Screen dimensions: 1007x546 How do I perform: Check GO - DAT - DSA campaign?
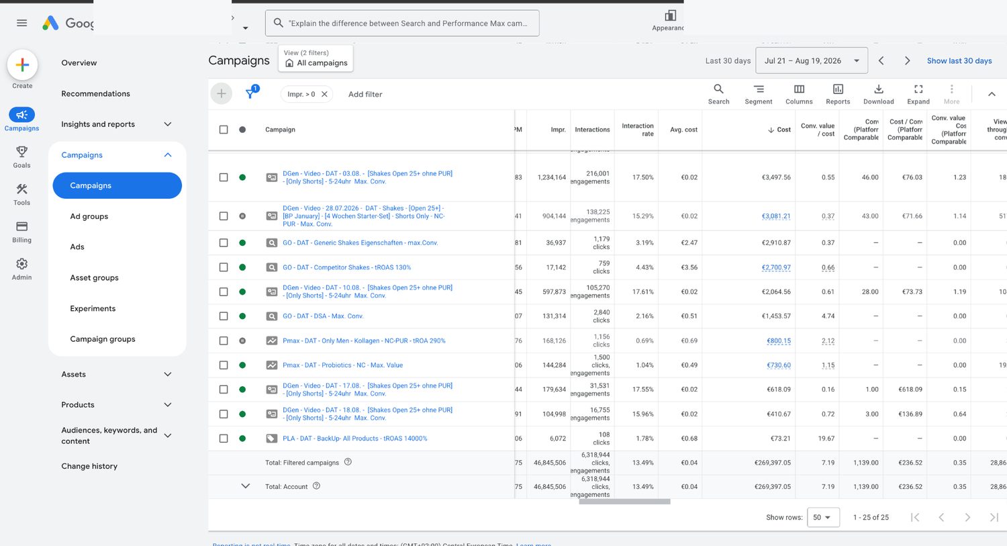[x=224, y=316]
